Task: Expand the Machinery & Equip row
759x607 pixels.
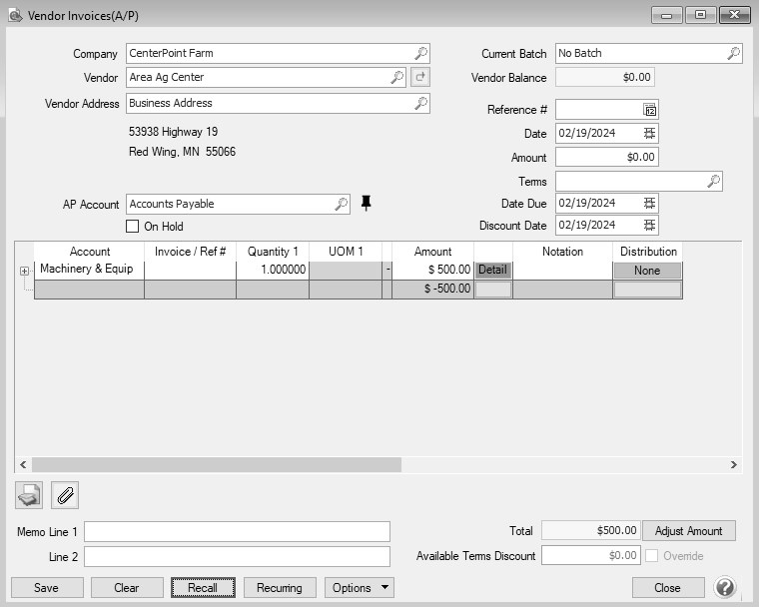Action: [24, 271]
